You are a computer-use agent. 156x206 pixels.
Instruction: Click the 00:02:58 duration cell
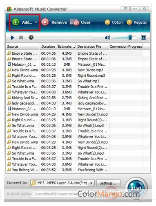tap(48, 97)
